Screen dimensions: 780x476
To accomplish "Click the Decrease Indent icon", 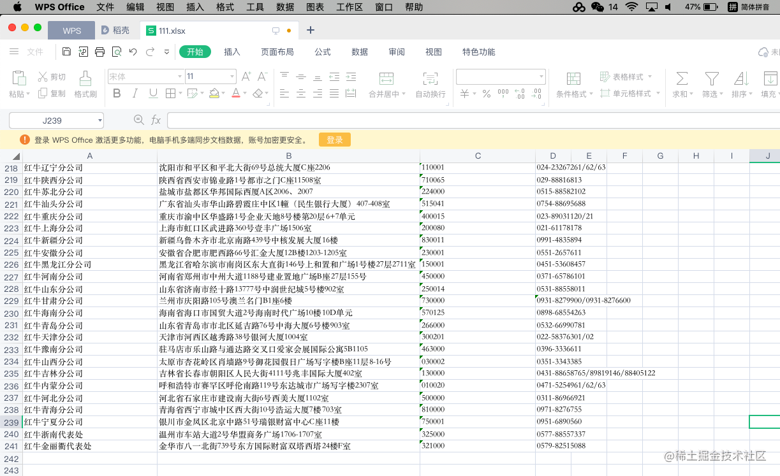I will (x=334, y=76).
